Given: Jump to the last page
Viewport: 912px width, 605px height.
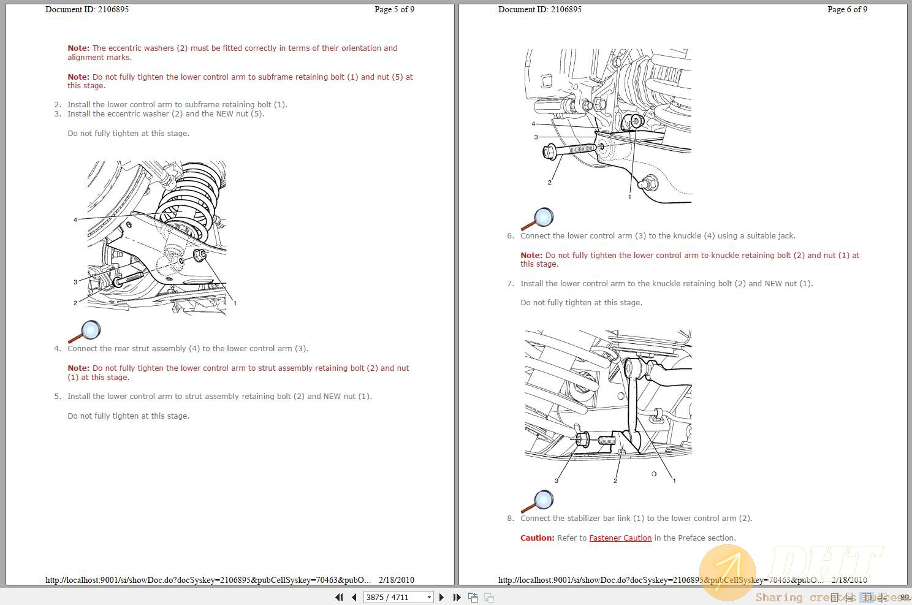Looking at the screenshot, I should [457, 597].
